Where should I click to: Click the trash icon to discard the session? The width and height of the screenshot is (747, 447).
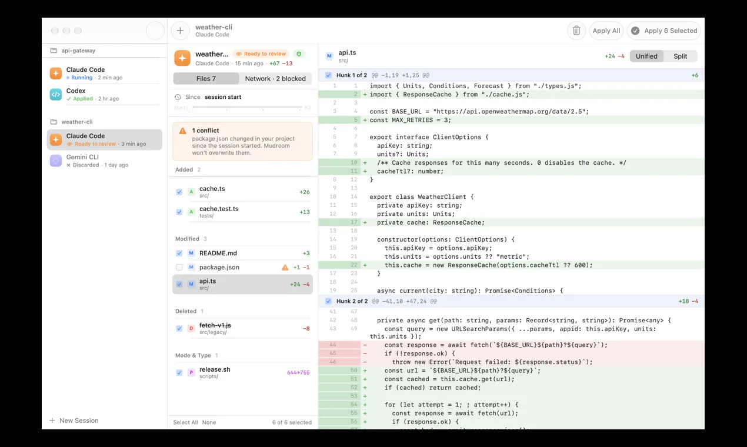[x=576, y=31]
